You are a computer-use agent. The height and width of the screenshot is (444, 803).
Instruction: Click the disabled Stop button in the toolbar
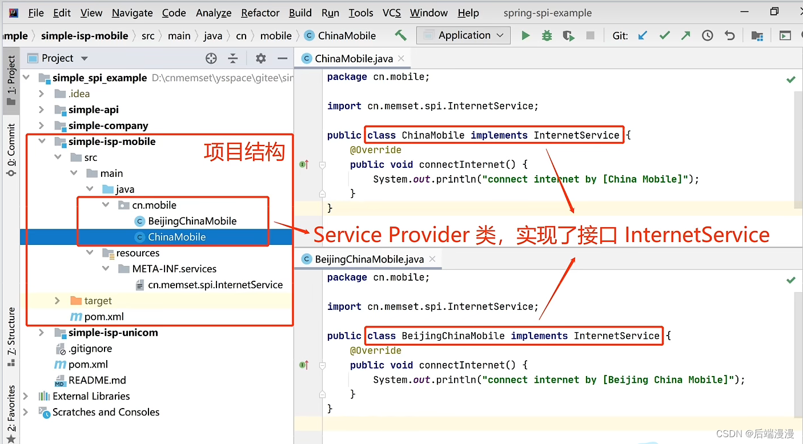[x=590, y=35]
